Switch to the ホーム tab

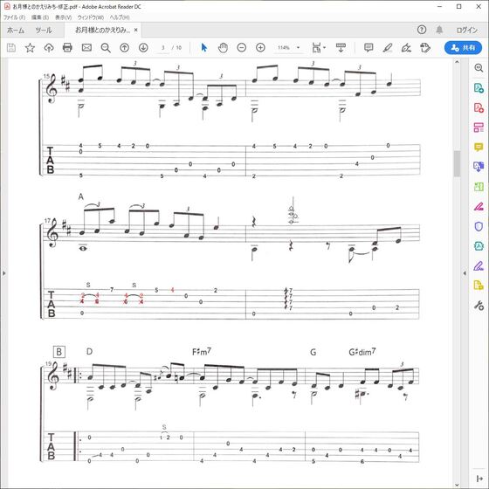point(16,31)
